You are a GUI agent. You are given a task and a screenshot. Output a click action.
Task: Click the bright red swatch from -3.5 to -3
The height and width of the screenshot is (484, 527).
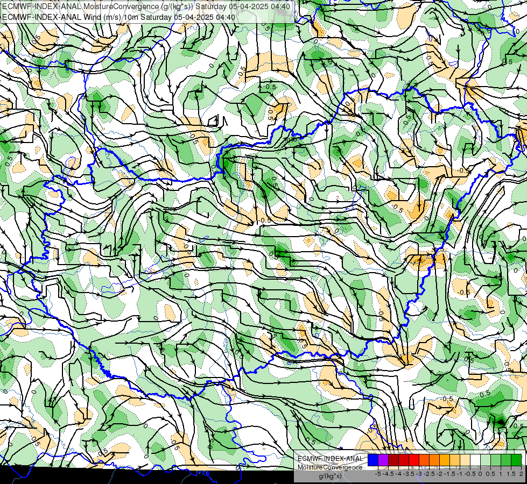(x=414, y=460)
